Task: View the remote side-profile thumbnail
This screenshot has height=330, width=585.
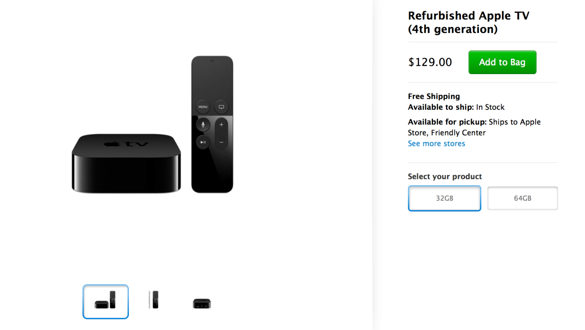Action: pyautogui.click(x=154, y=300)
